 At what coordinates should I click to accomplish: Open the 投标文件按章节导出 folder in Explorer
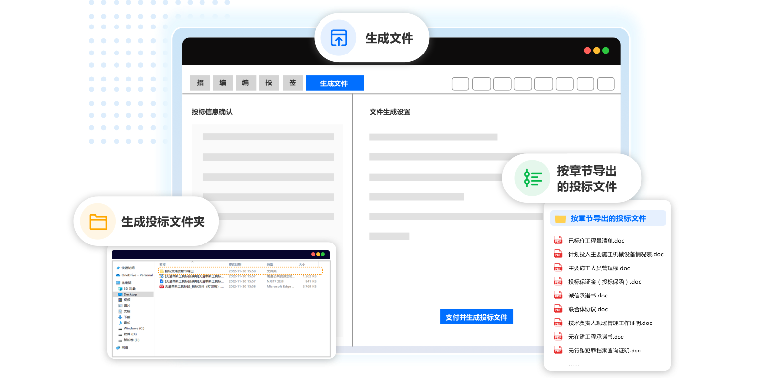click(x=179, y=271)
